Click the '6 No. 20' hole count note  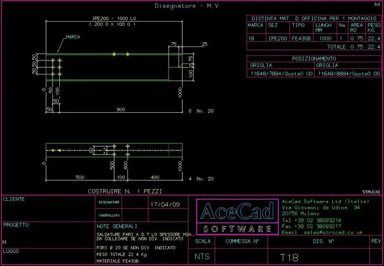click(201, 111)
